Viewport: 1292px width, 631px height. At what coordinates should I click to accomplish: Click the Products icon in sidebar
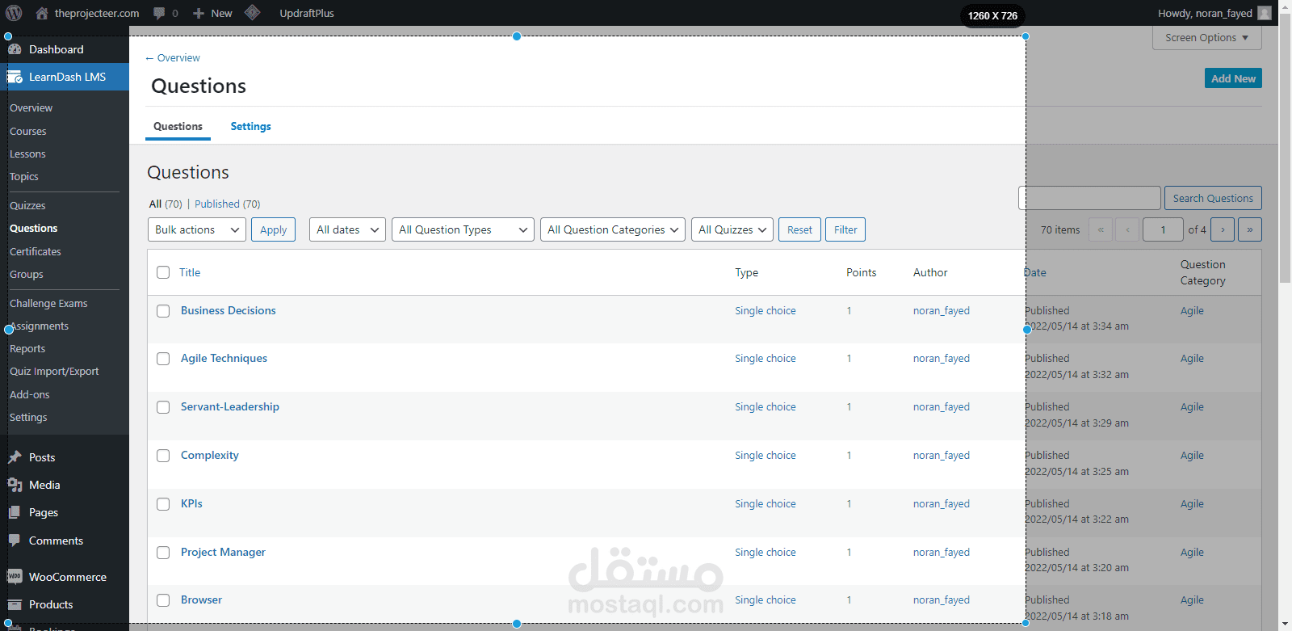[x=15, y=604]
